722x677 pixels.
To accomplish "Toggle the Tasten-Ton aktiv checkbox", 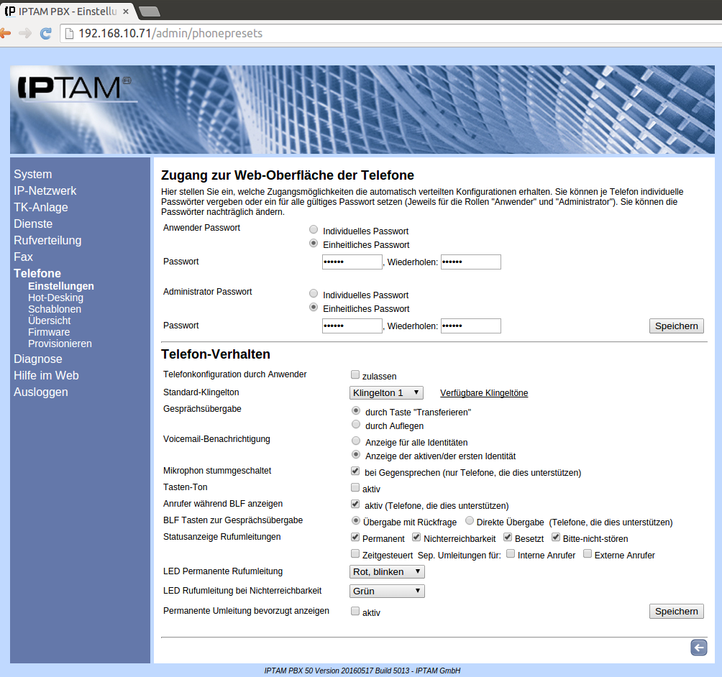I will tap(355, 488).
